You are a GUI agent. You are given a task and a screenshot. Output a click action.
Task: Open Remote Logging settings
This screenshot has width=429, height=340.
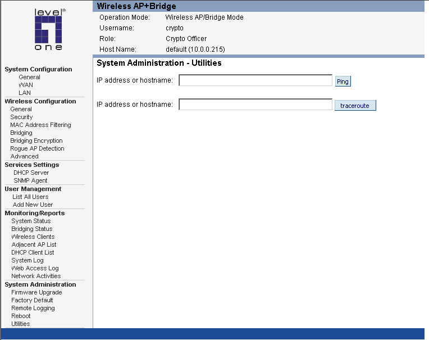coord(33,309)
